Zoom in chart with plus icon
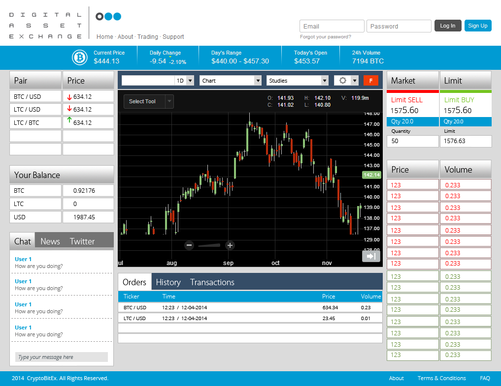This screenshot has width=501, height=386. (230, 245)
